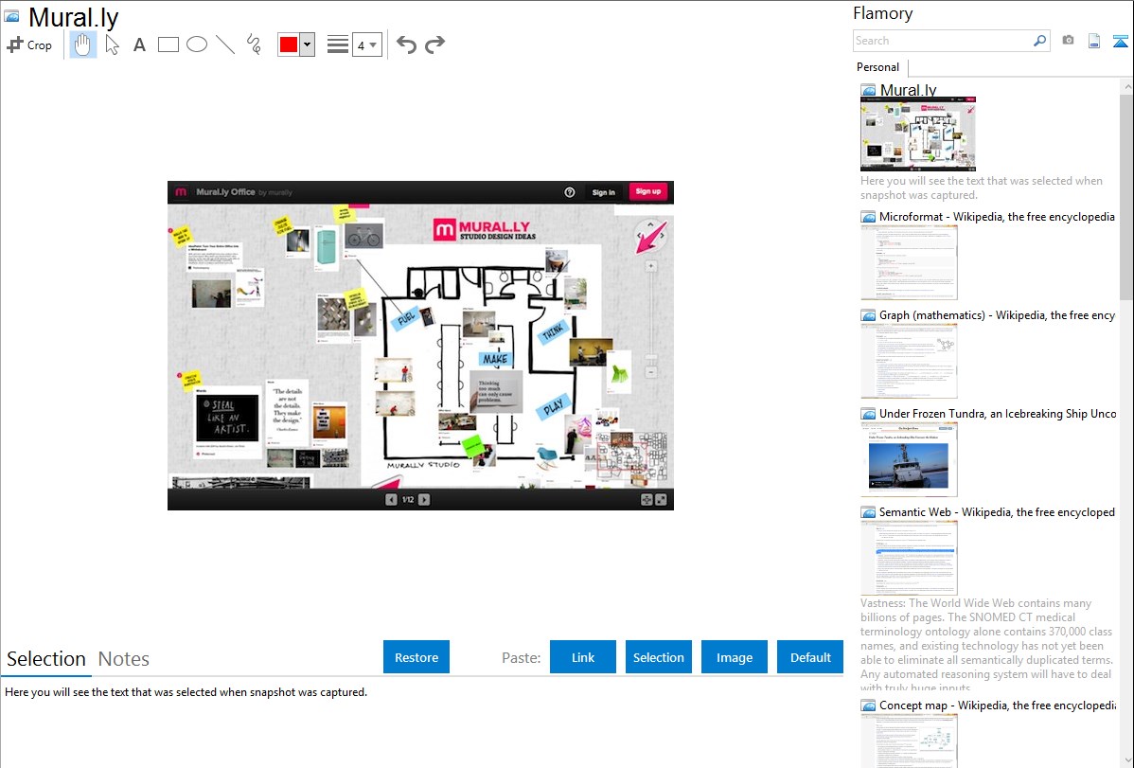This screenshot has width=1134, height=768.
Task: Pick the freehand scribble tool
Action: coord(253,45)
